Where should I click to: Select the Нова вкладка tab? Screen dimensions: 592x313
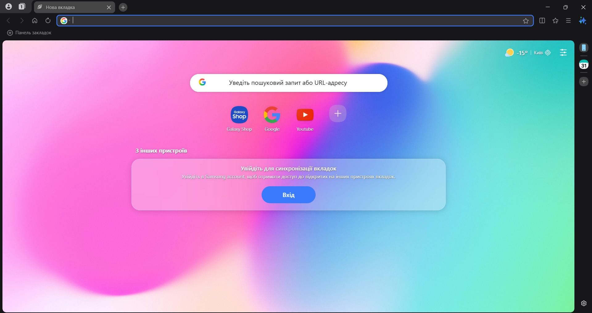coord(71,7)
